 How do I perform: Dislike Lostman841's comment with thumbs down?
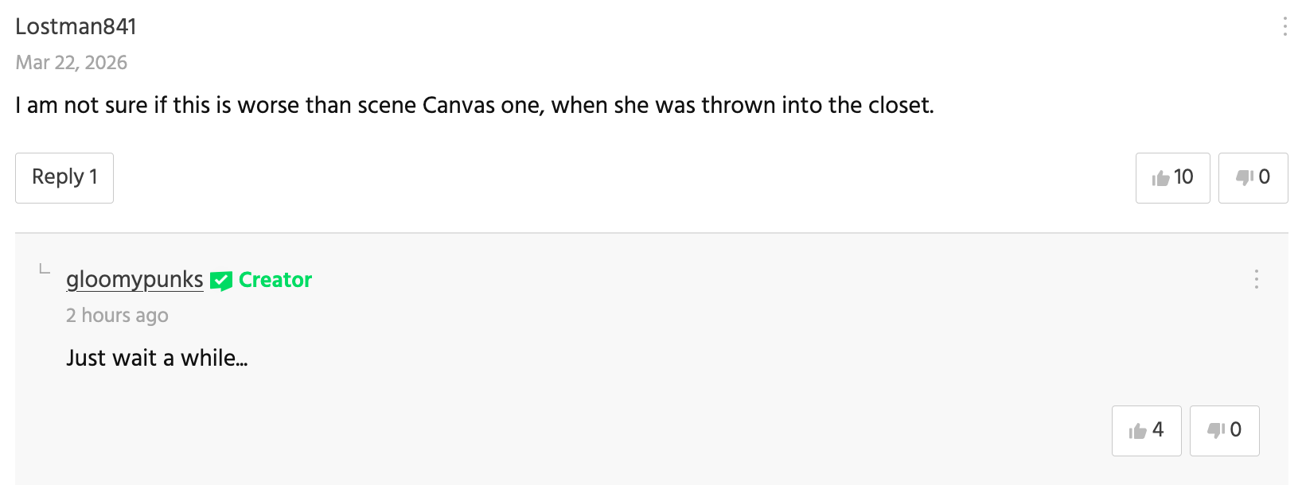pyautogui.click(x=1253, y=178)
